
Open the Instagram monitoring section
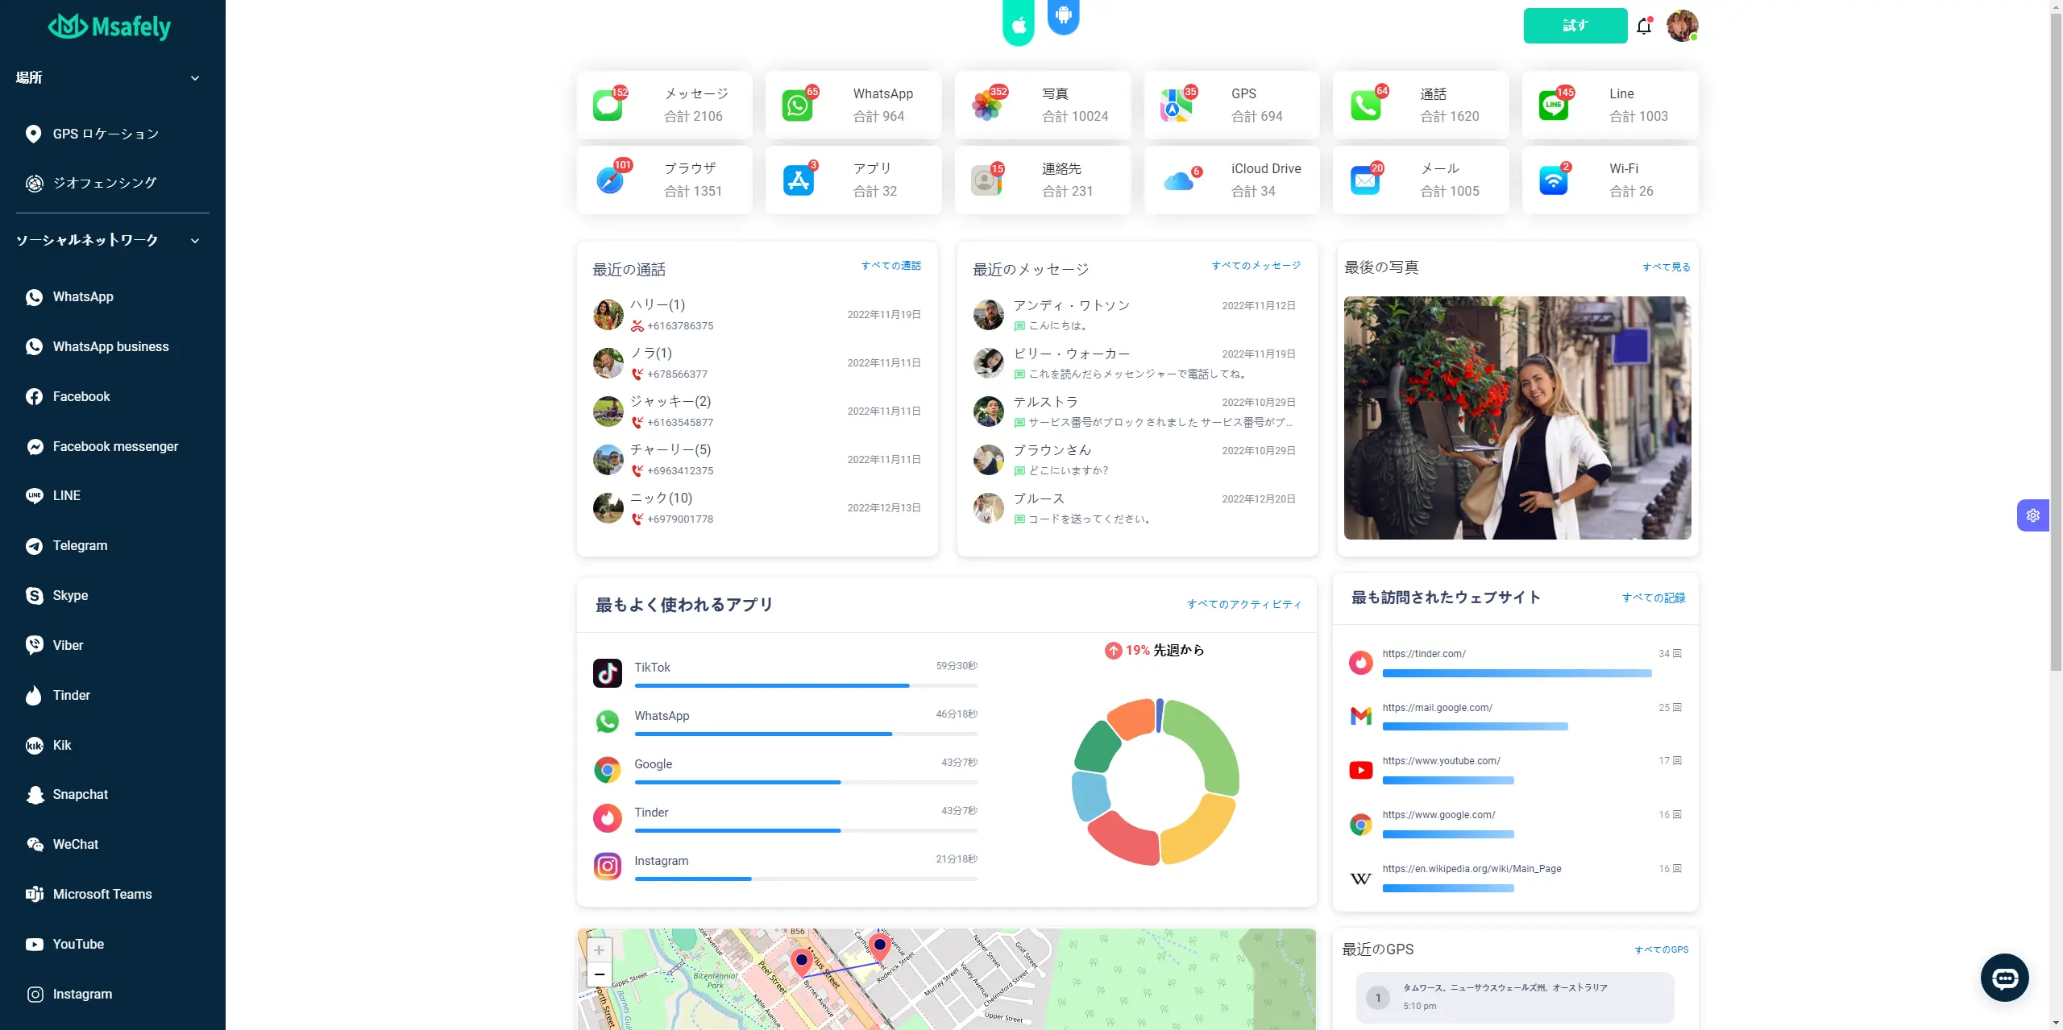[81, 995]
